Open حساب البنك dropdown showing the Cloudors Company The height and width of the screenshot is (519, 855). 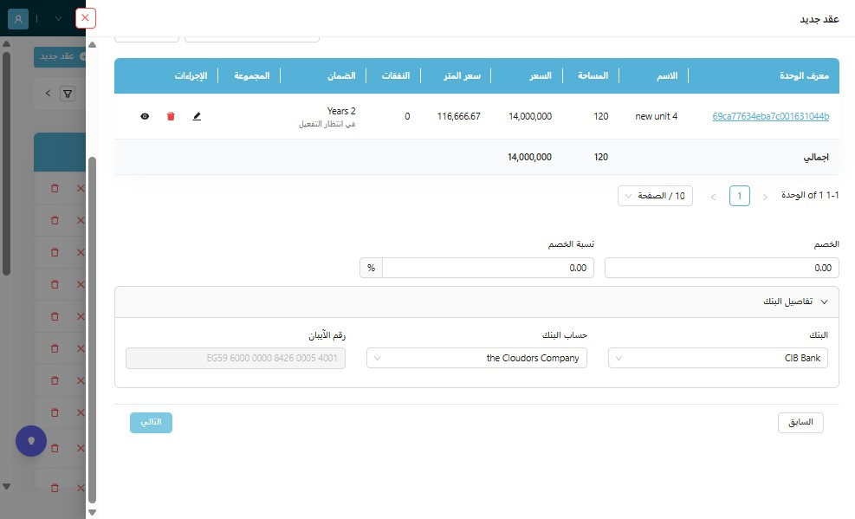(476, 358)
